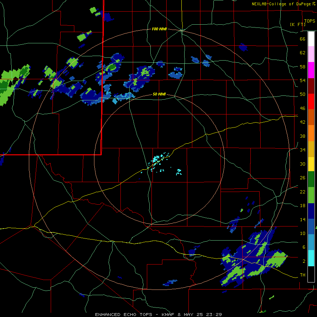Click the legend scale value "2"
Screen dimensions: 317x317
click(x=304, y=261)
